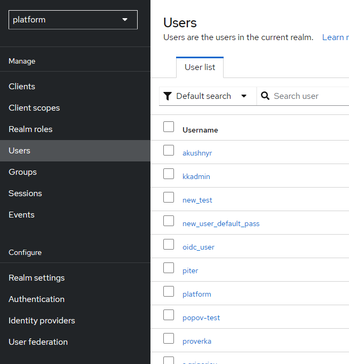Open the new_user_default_pass user link
This screenshot has width=349, height=364.
click(221, 223)
